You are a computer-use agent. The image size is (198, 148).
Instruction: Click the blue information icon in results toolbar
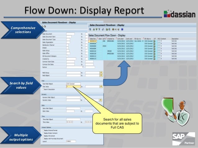pyautogui.click(x=122, y=29)
